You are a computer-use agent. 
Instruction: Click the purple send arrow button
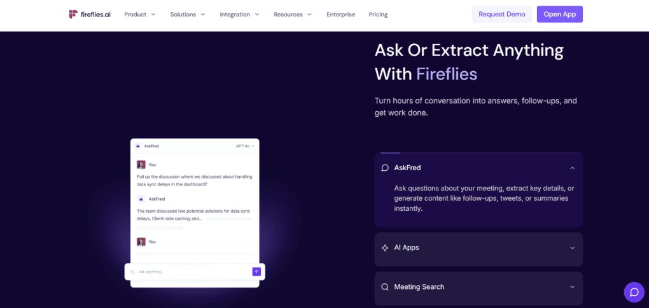click(x=256, y=272)
